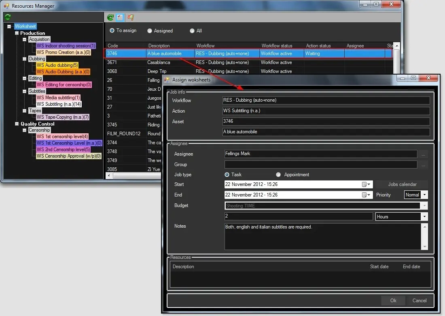Open the Start date calendar picker
This screenshot has width=445, height=316.
tap(366, 184)
